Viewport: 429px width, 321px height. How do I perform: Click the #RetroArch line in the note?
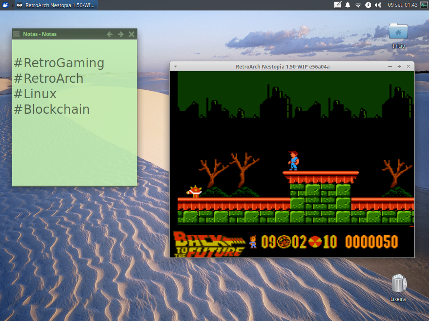tap(49, 78)
